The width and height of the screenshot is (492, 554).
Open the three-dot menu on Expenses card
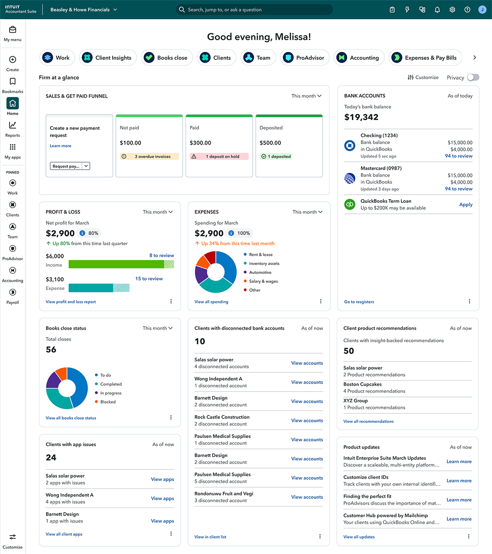pyautogui.click(x=321, y=301)
